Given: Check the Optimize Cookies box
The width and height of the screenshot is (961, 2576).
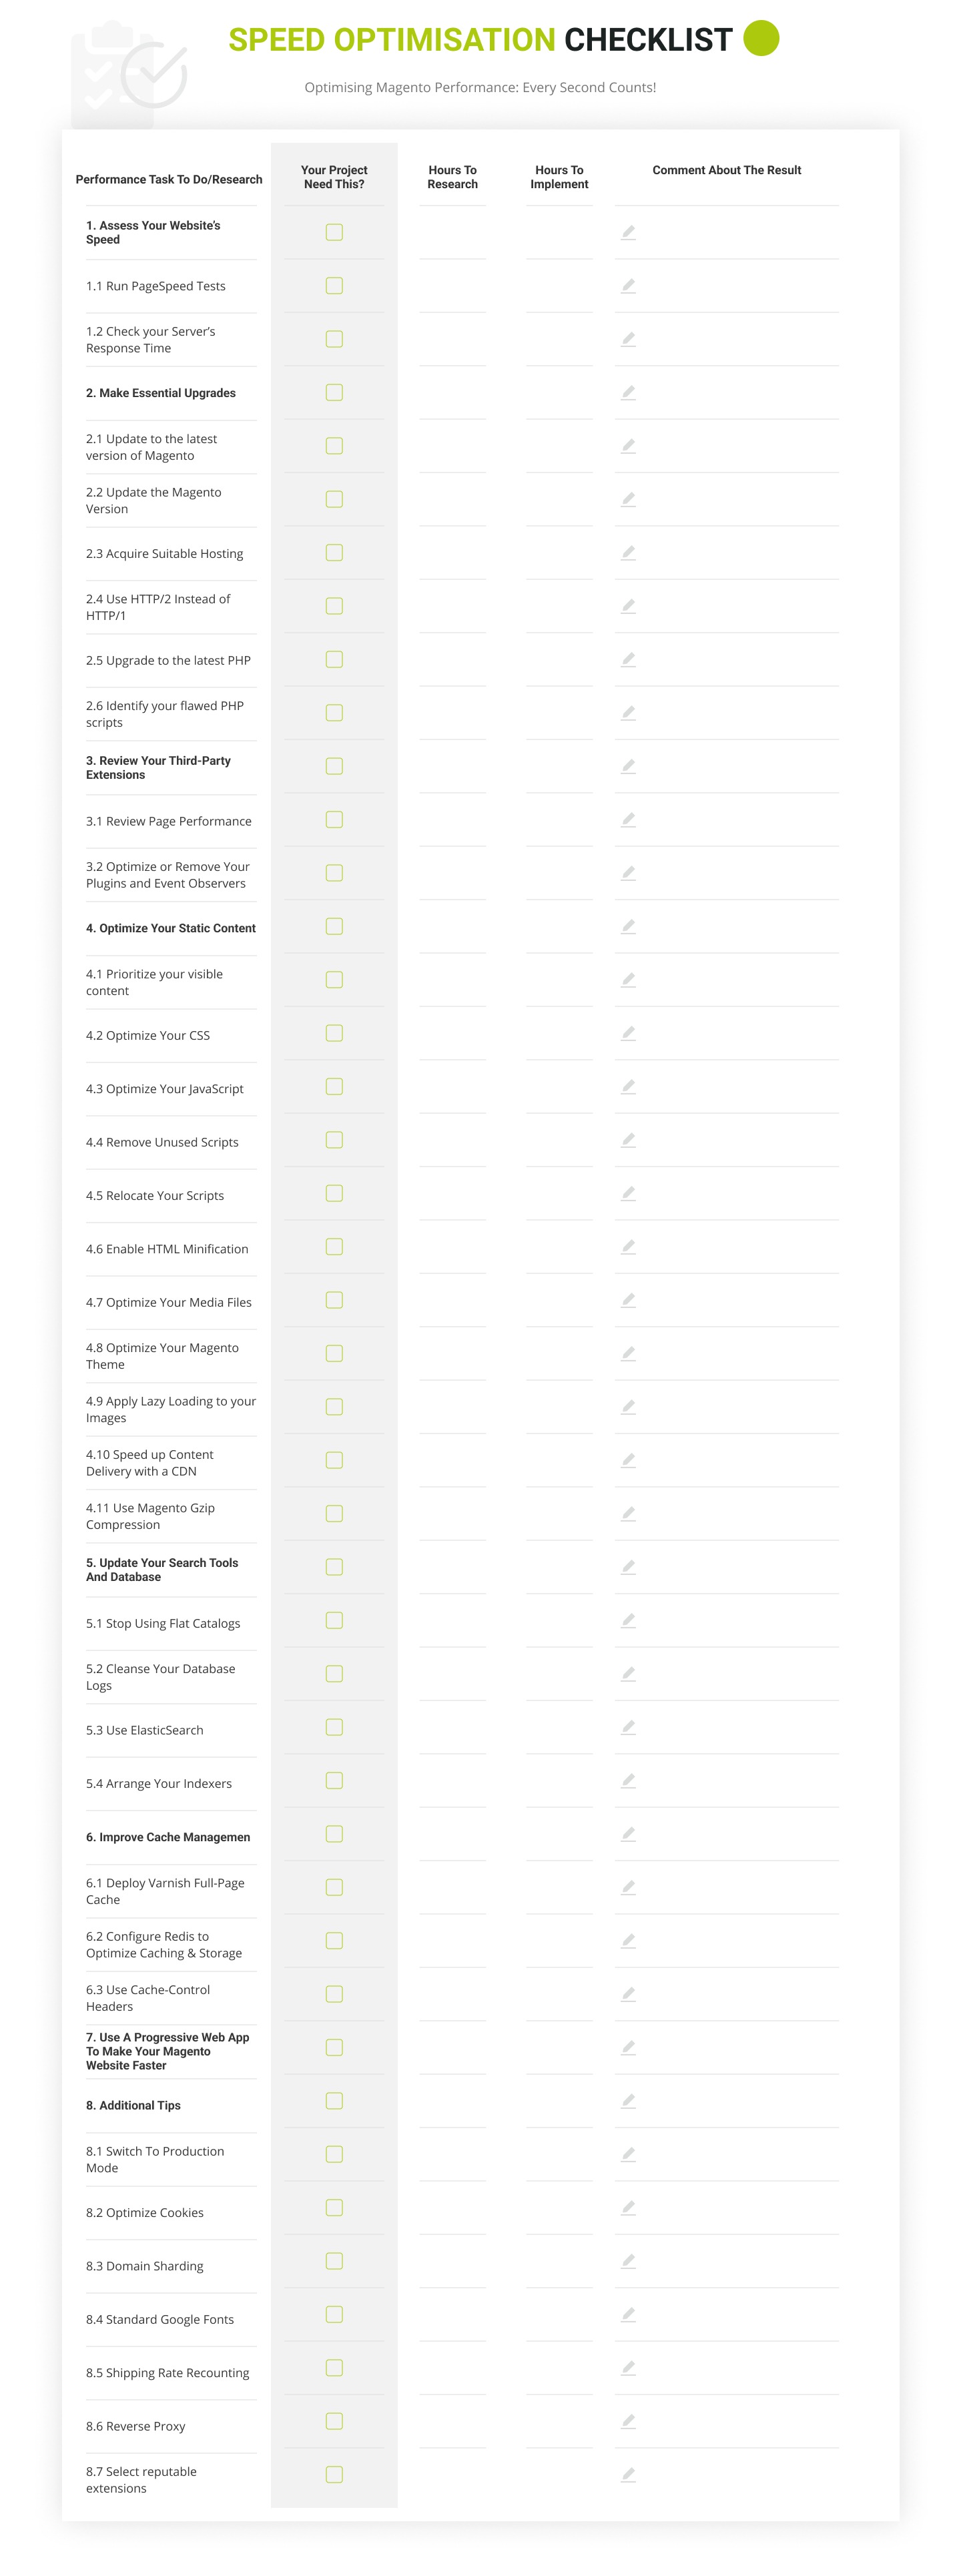Looking at the screenshot, I should (334, 2208).
